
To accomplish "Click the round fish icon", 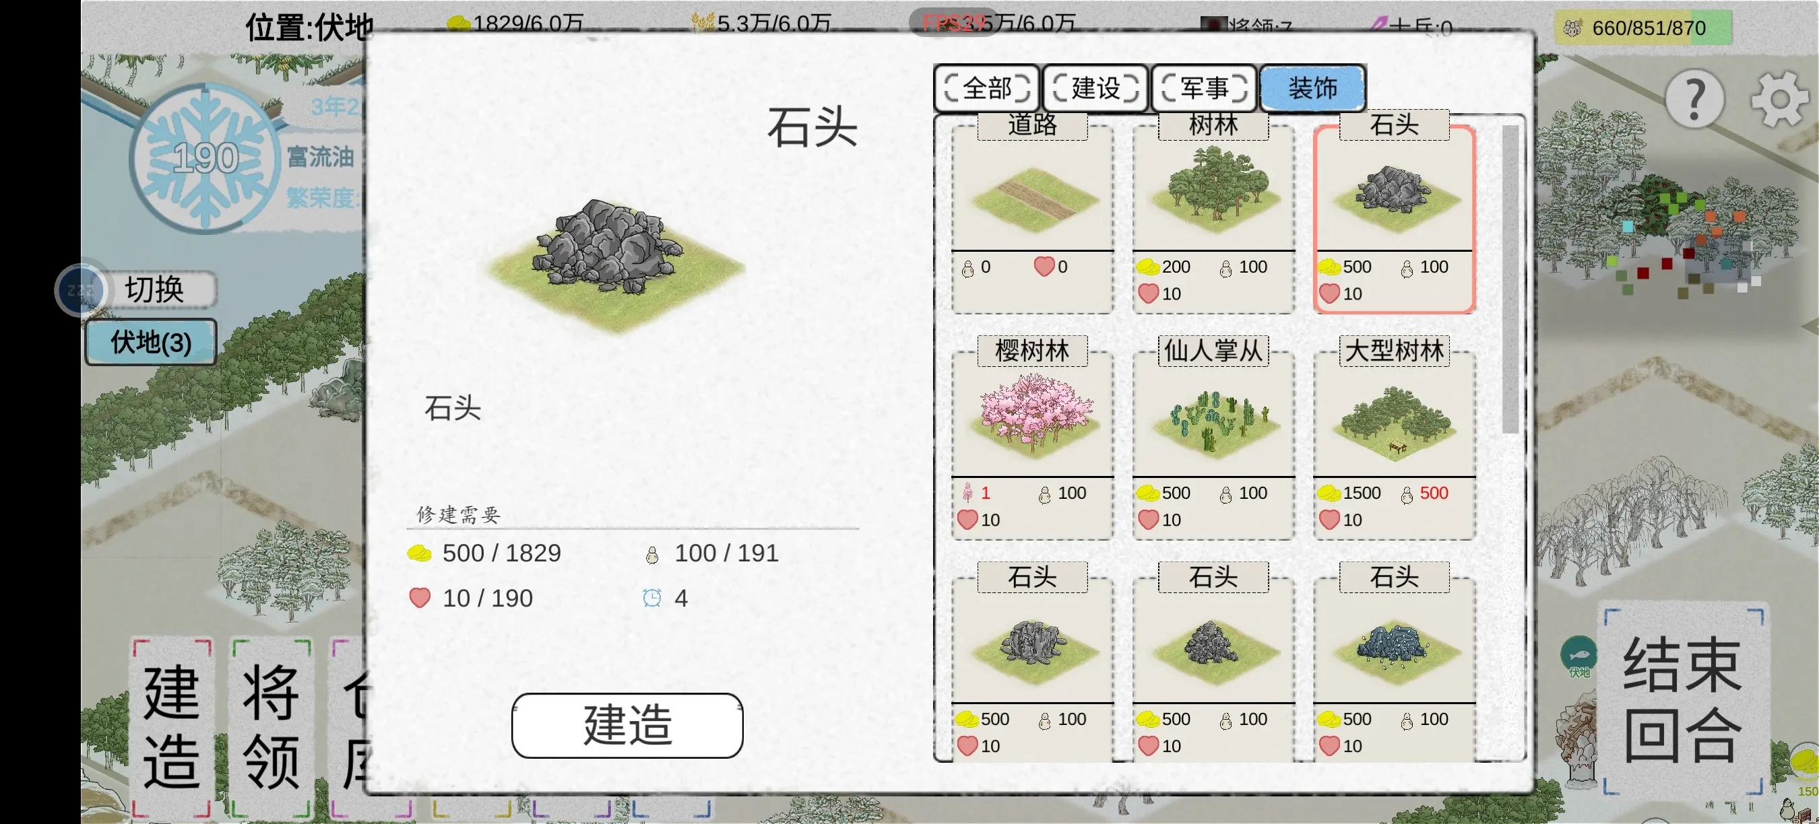I will point(1578,652).
